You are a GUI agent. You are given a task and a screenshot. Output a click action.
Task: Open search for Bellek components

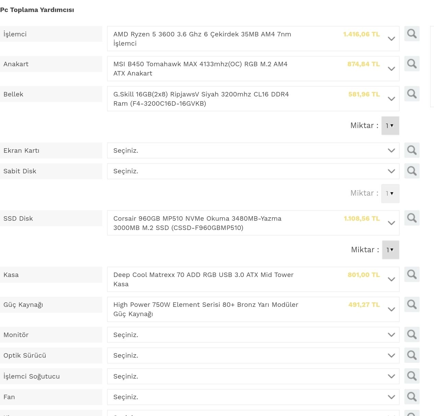click(x=412, y=94)
